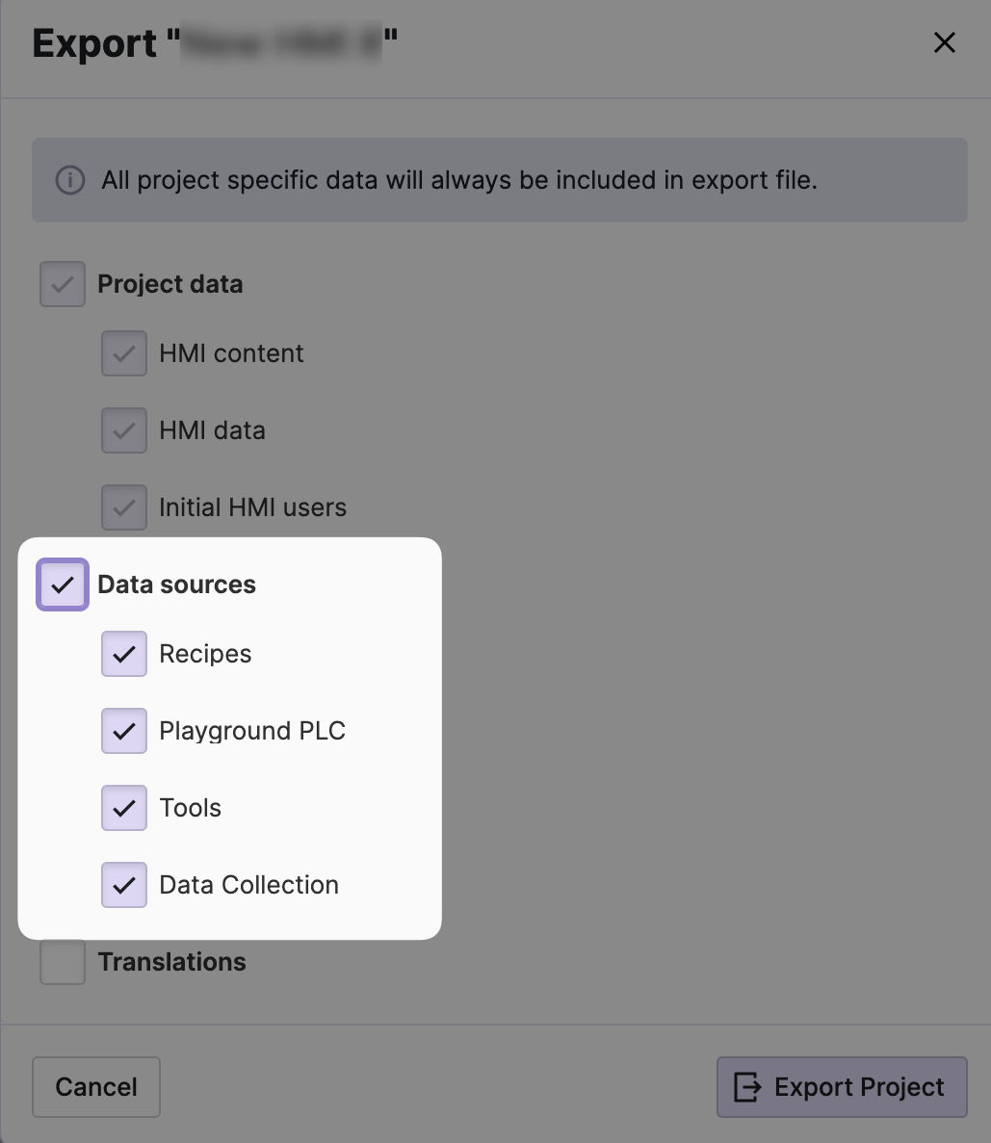Click the export arrow icon on Export Project
Screen dimensions: 991x1143
[x=747, y=1087]
